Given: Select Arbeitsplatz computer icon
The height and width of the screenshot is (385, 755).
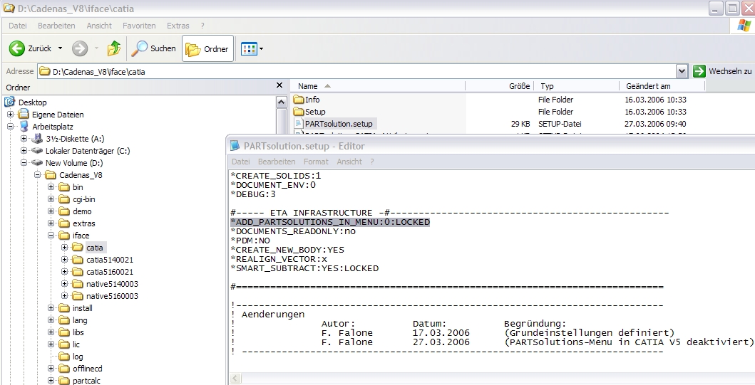Looking at the screenshot, I should (24, 127).
